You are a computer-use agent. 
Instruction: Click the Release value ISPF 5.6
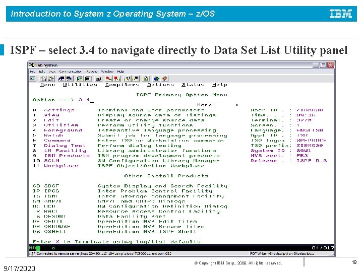(x=312, y=161)
